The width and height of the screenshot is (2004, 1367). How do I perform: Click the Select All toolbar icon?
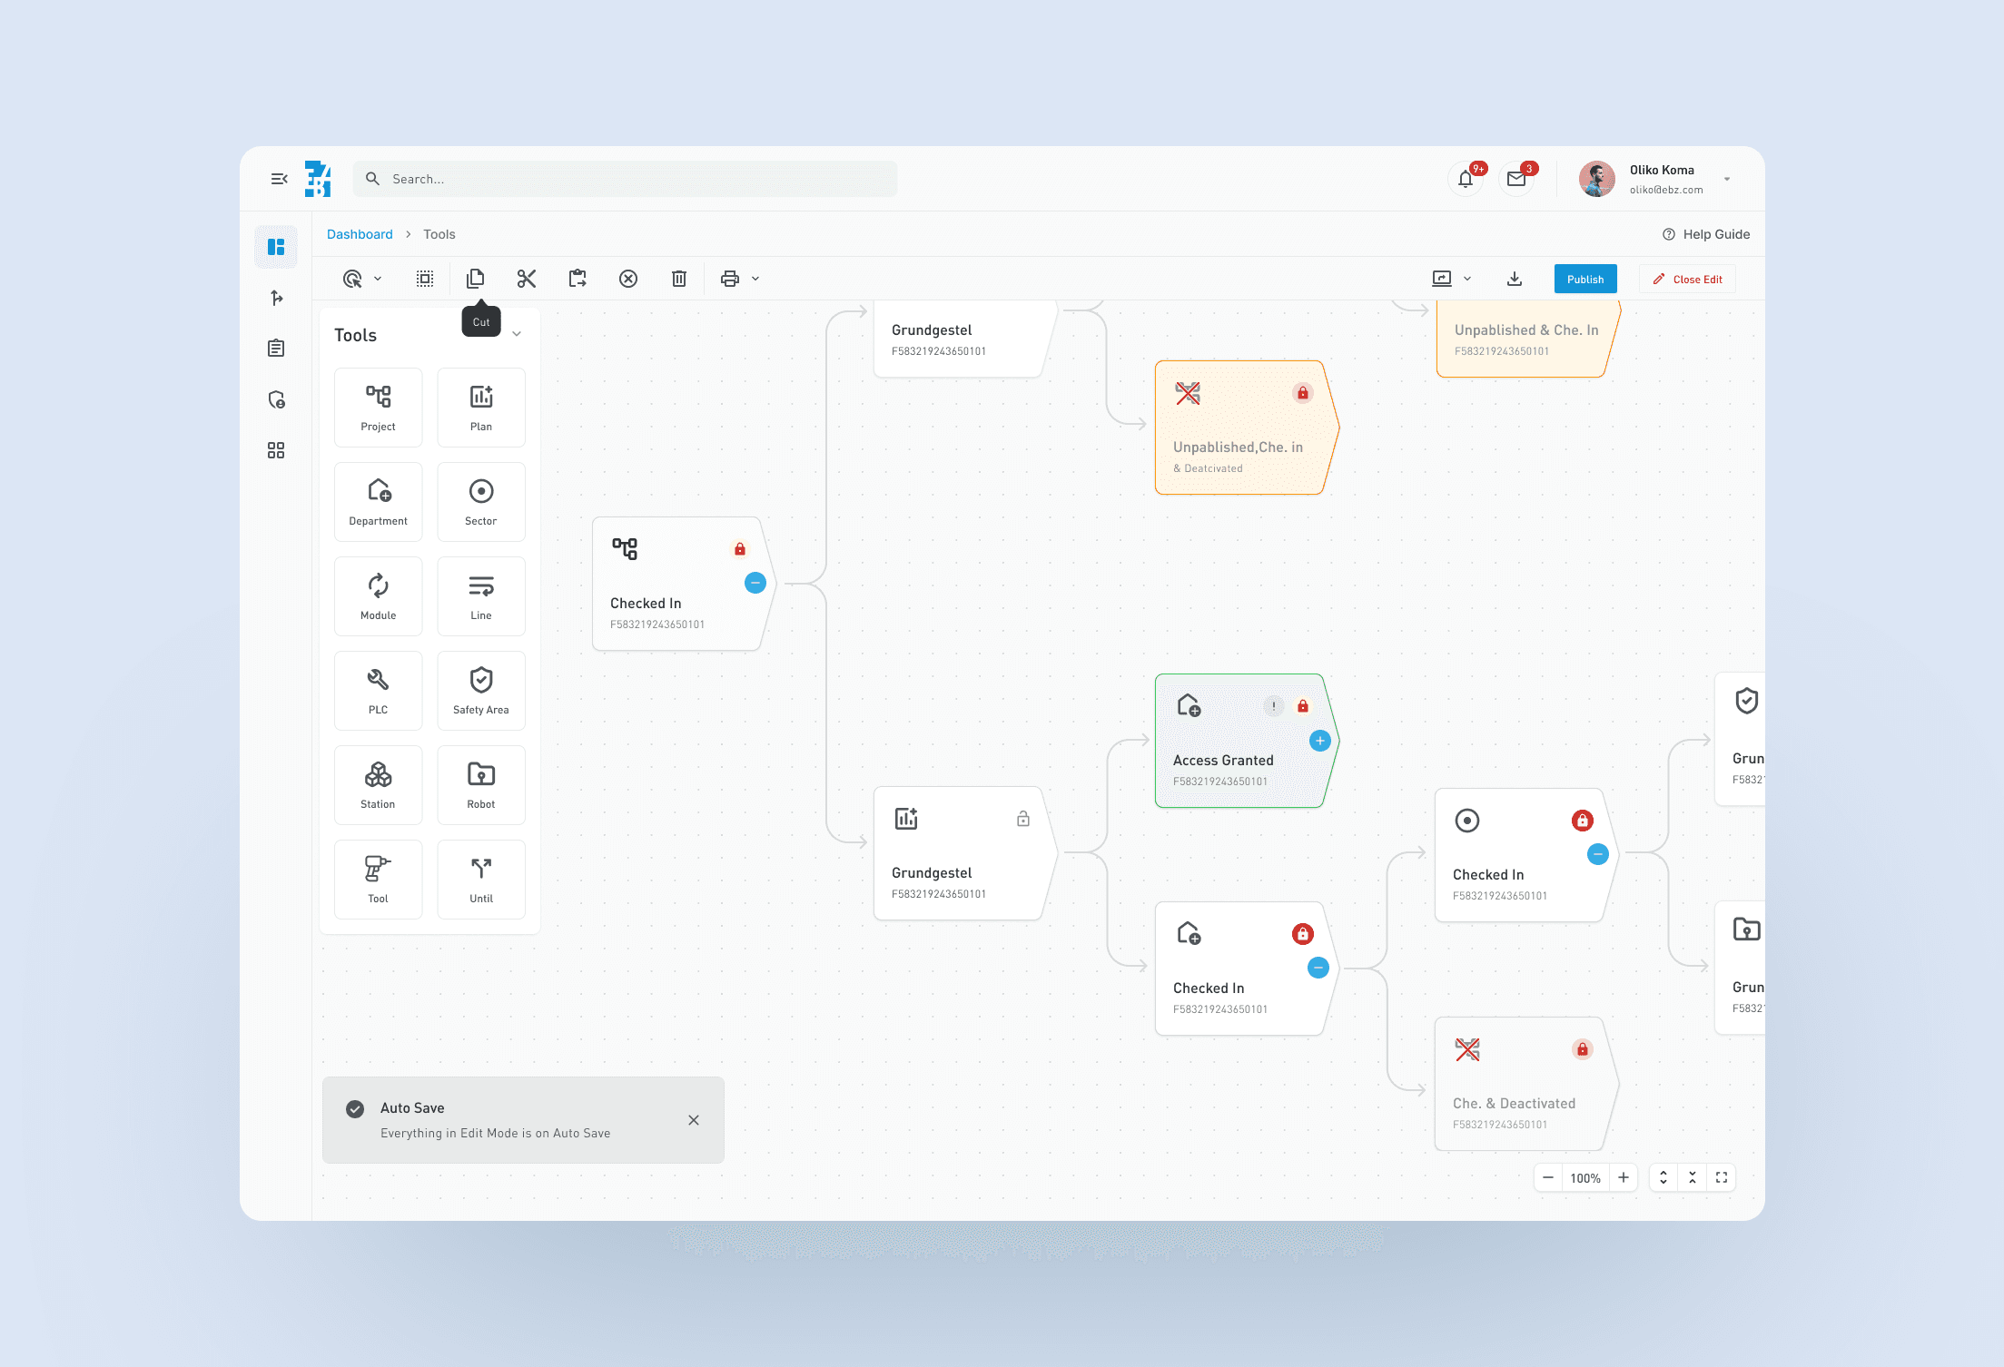pos(425,279)
